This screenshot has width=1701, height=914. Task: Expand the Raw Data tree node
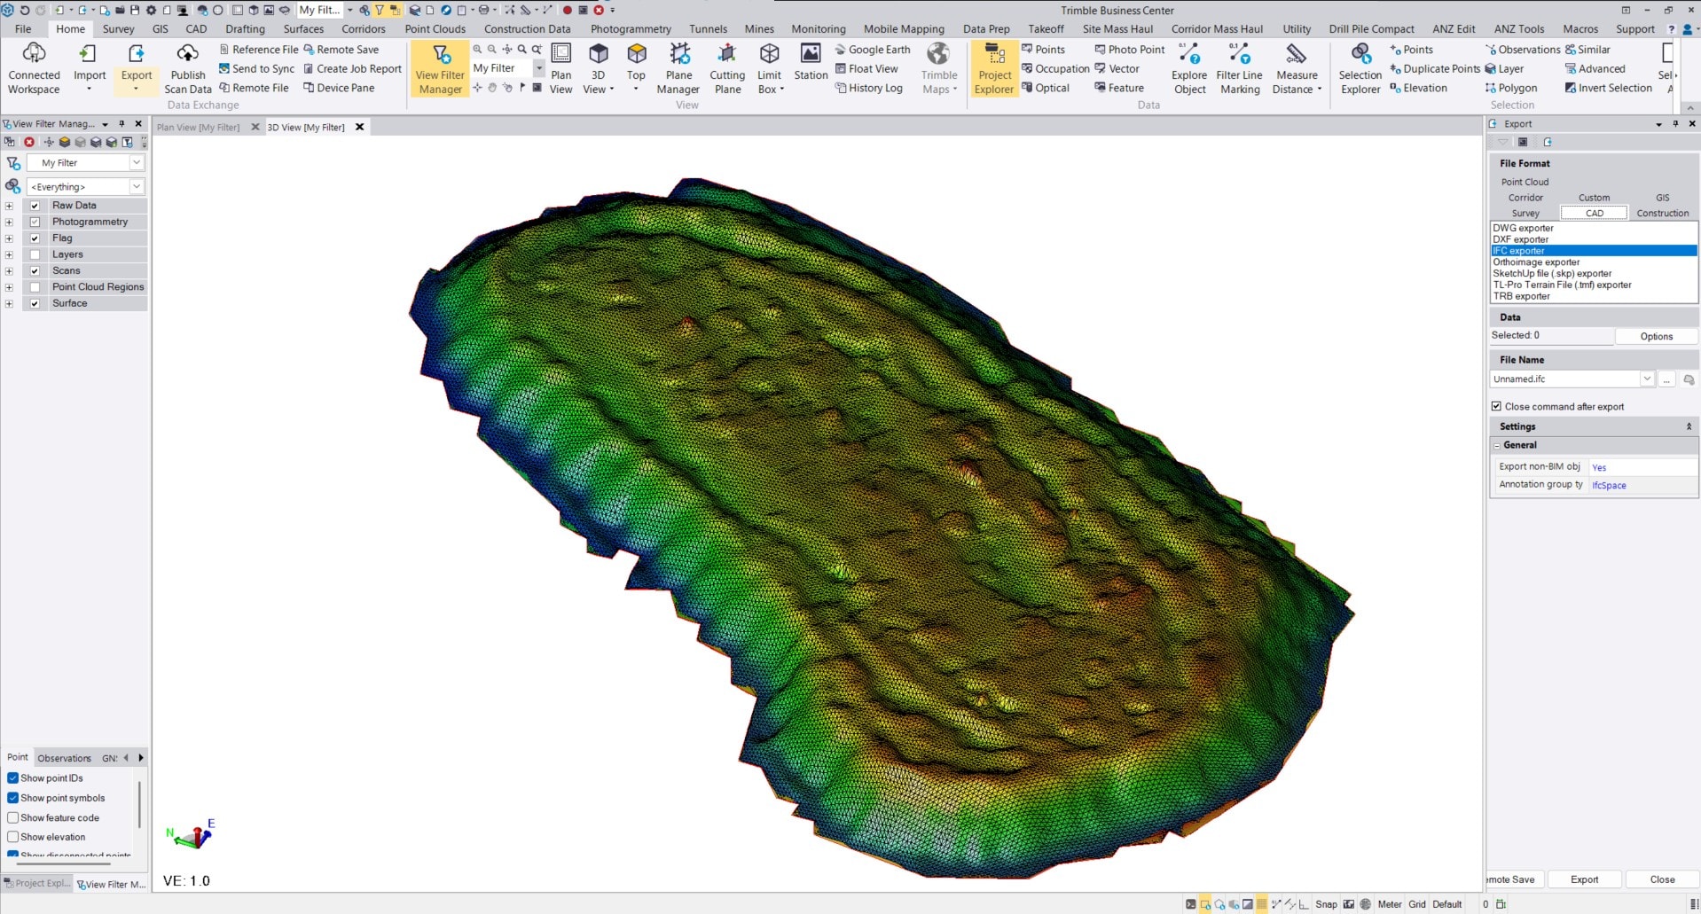(x=9, y=206)
